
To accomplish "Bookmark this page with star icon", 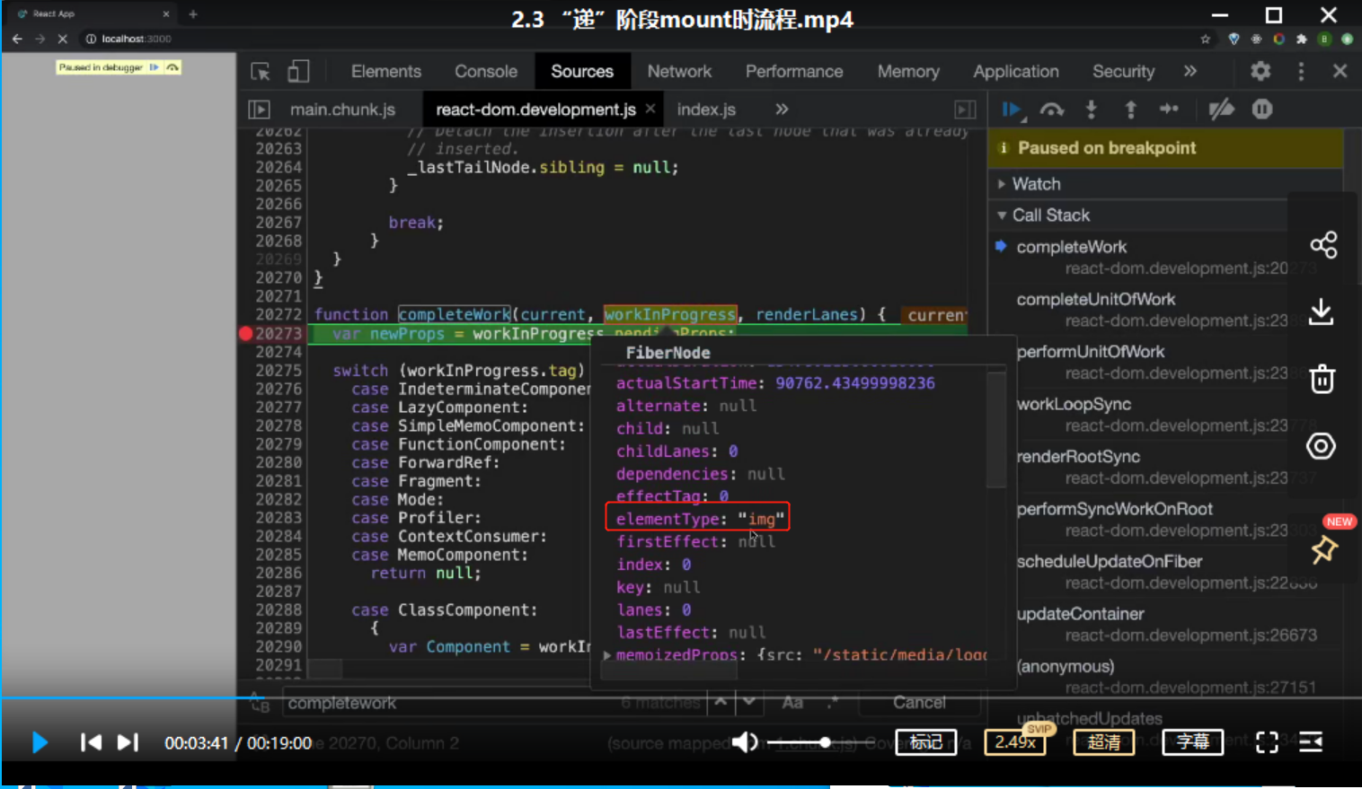I will 1206,39.
